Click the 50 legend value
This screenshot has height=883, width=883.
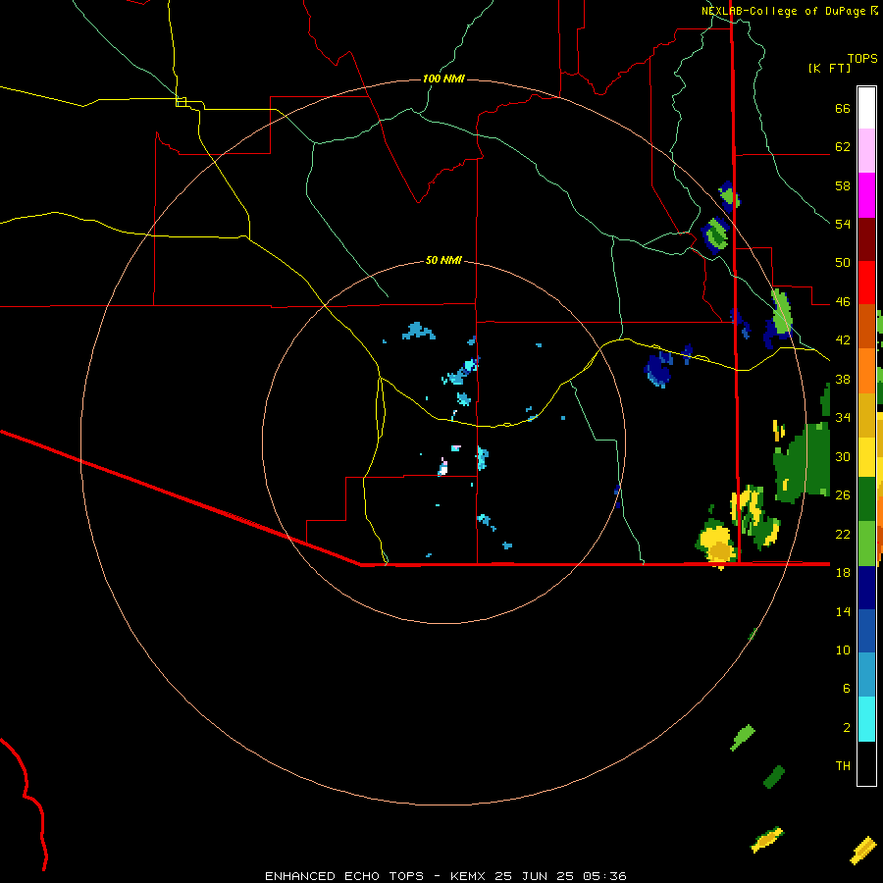click(x=843, y=263)
